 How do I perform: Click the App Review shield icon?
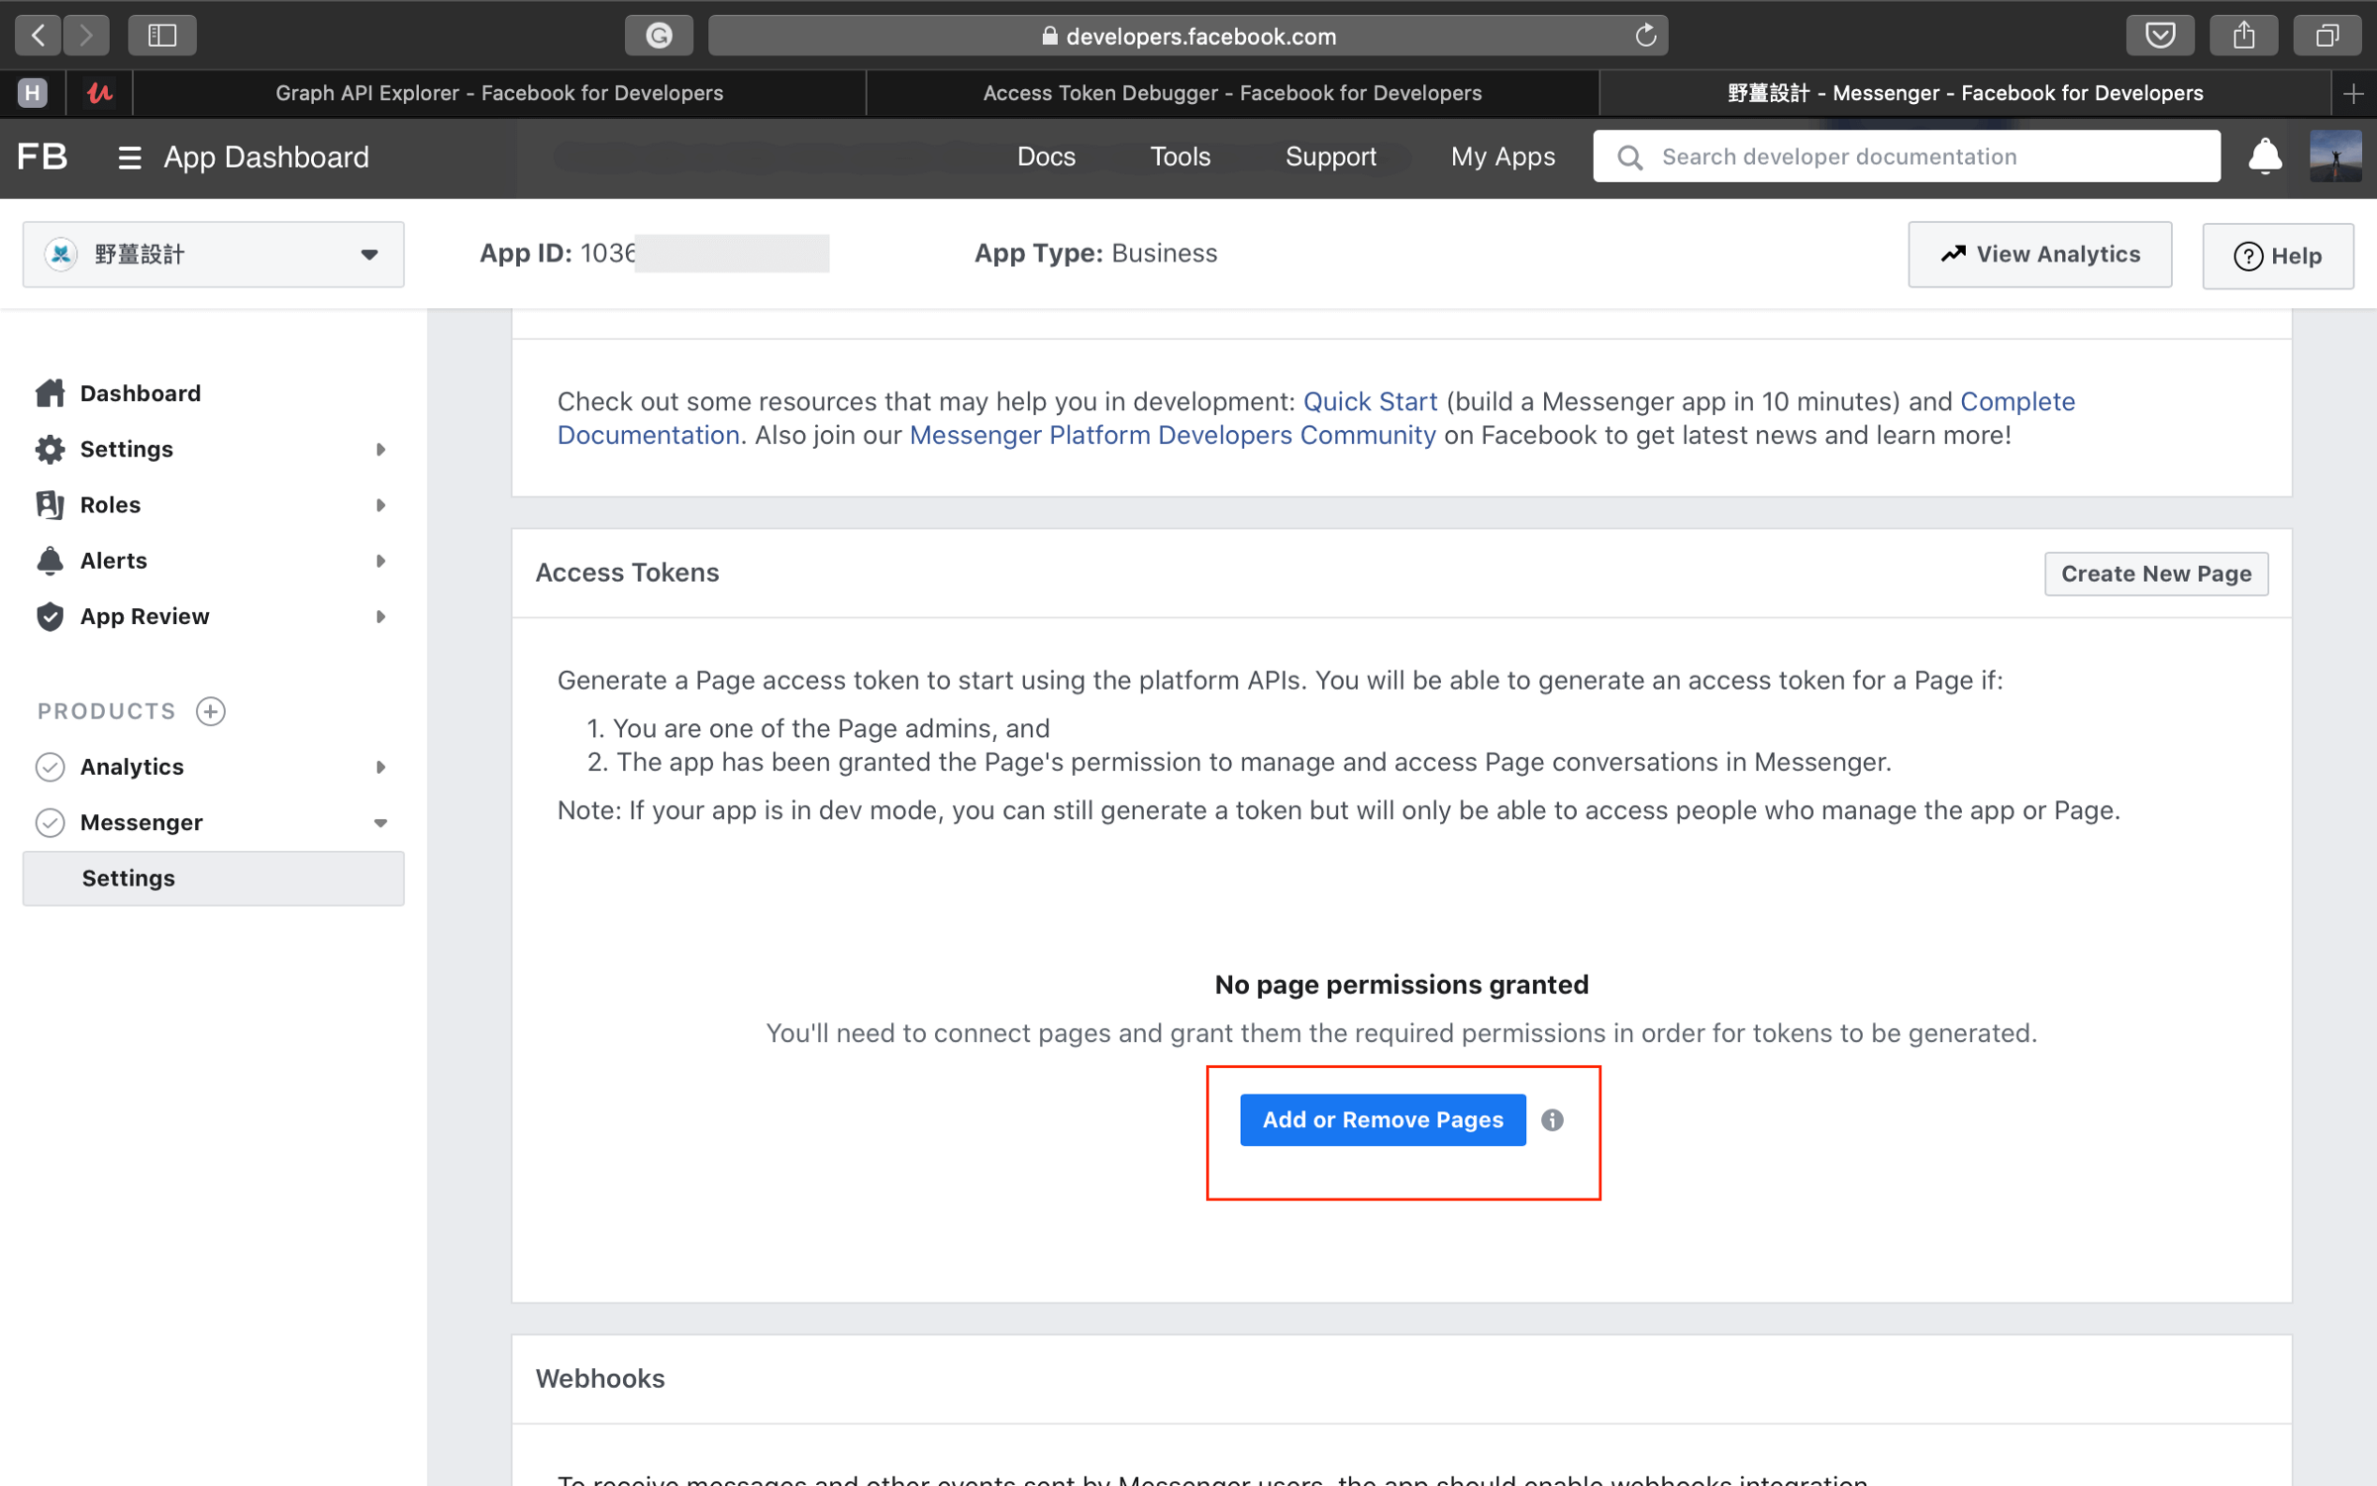(51, 616)
